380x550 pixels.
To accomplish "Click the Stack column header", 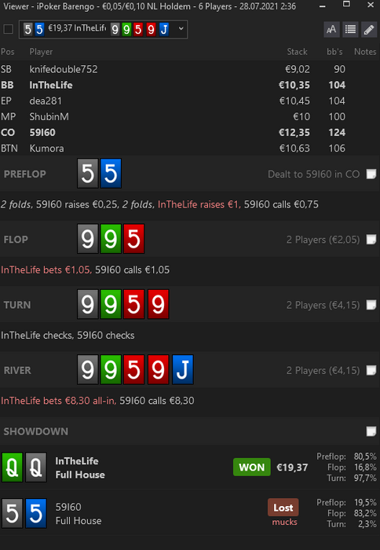I will (x=297, y=52).
